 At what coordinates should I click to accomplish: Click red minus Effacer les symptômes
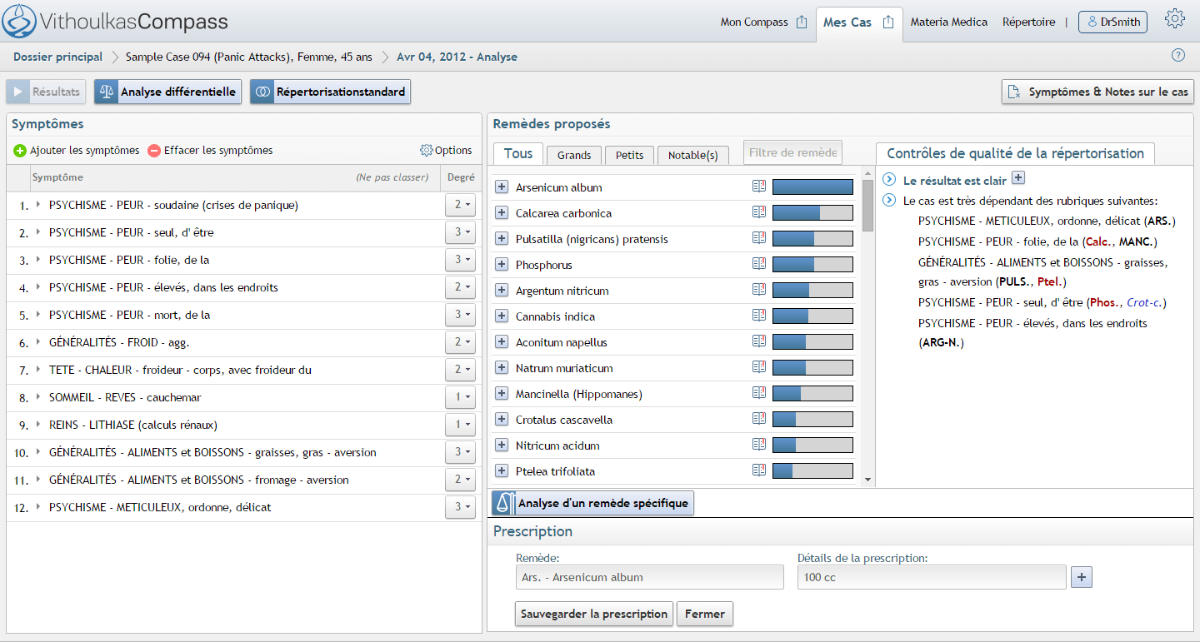point(154,151)
